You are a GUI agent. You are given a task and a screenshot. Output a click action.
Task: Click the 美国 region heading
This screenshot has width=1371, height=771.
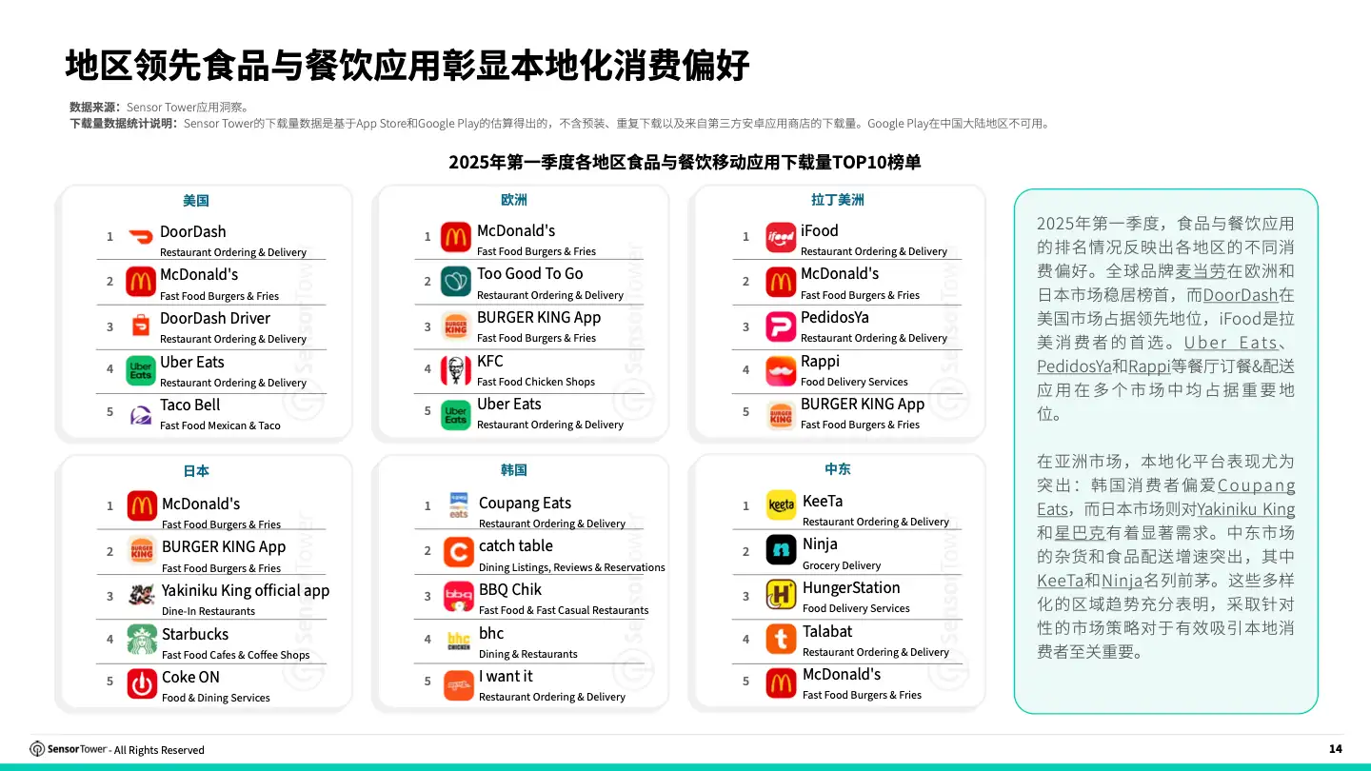[x=196, y=201]
